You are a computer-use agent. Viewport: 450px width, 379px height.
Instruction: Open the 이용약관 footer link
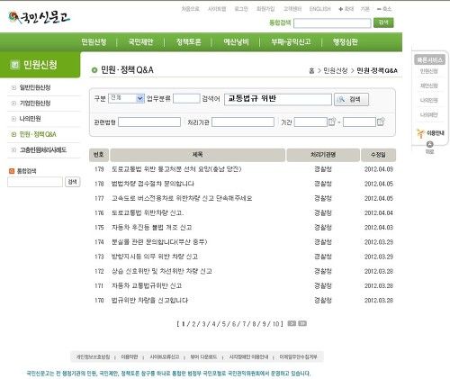tap(130, 357)
